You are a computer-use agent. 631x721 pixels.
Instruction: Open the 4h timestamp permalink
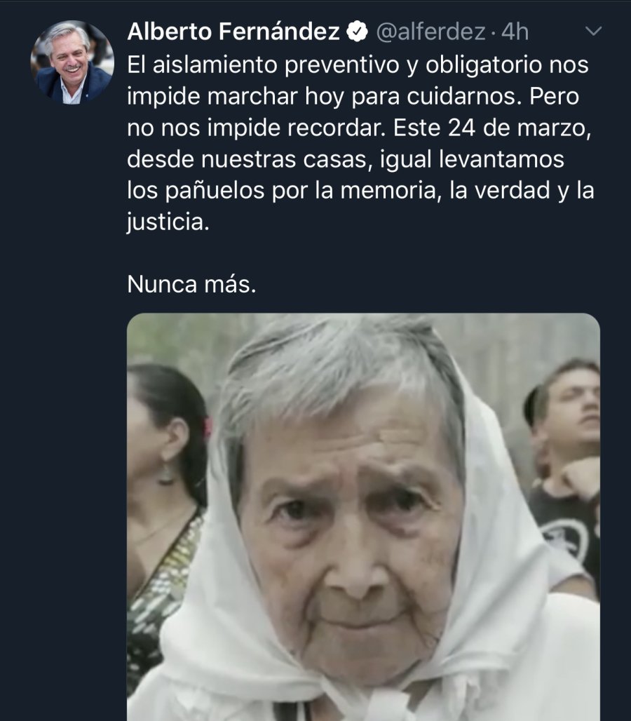(515, 32)
